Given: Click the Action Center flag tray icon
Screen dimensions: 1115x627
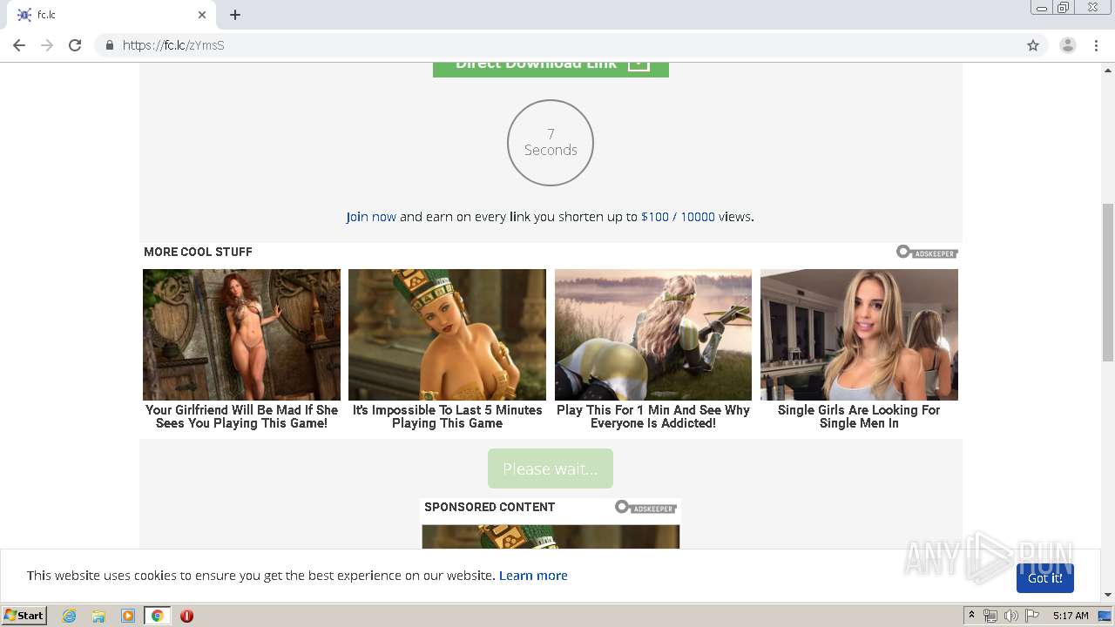Looking at the screenshot, I should (1032, 616).
